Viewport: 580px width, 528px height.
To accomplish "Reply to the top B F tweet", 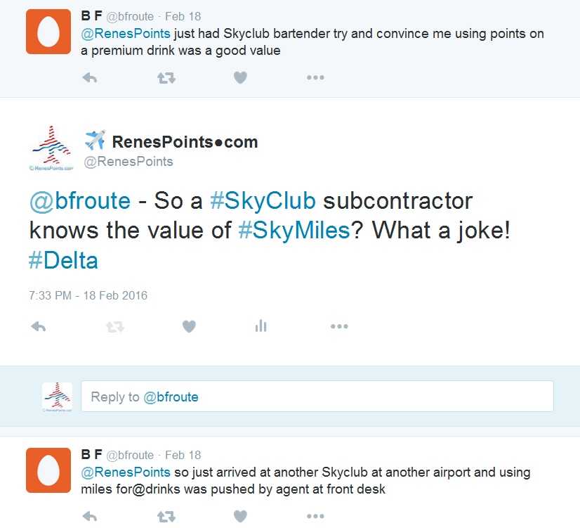I will [x=90, y=78].
